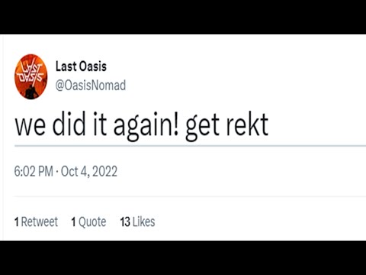Click the word 'again!' in the tweet
Image resolution: width=366 pixels, height=275 pixels.
(x=146, y=126)
